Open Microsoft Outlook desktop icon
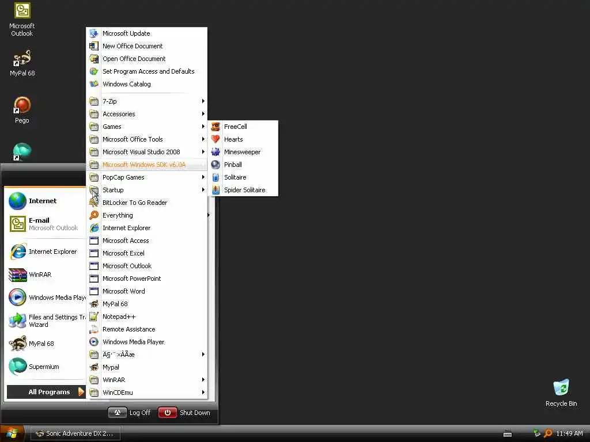 22,20
